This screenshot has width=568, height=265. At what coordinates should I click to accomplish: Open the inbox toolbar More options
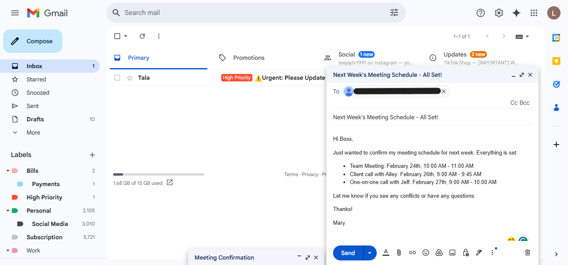[159, 36]
